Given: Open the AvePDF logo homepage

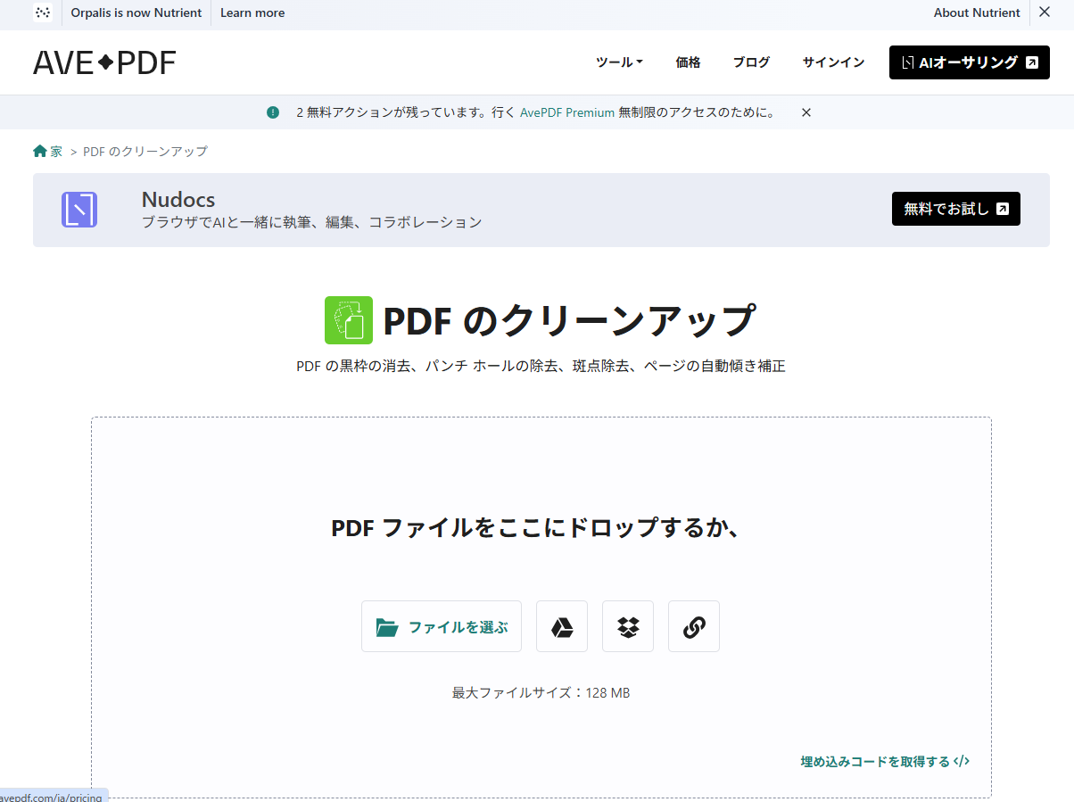Looking at the screenshot, I should click(x=104, y=62).
